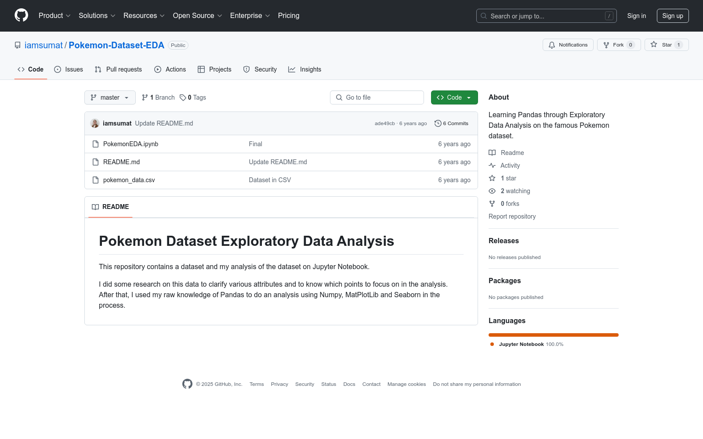This screenshot has width=703, height=439.
Task: Open the Pokemon-Dataset-EDA repository link
Action: (x=116, y=45)
